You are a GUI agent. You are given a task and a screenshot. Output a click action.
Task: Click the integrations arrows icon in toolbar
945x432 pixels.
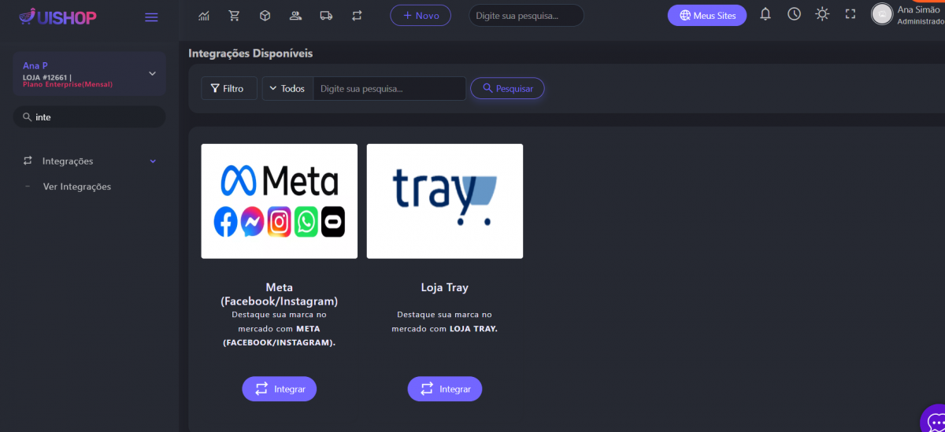357,16
